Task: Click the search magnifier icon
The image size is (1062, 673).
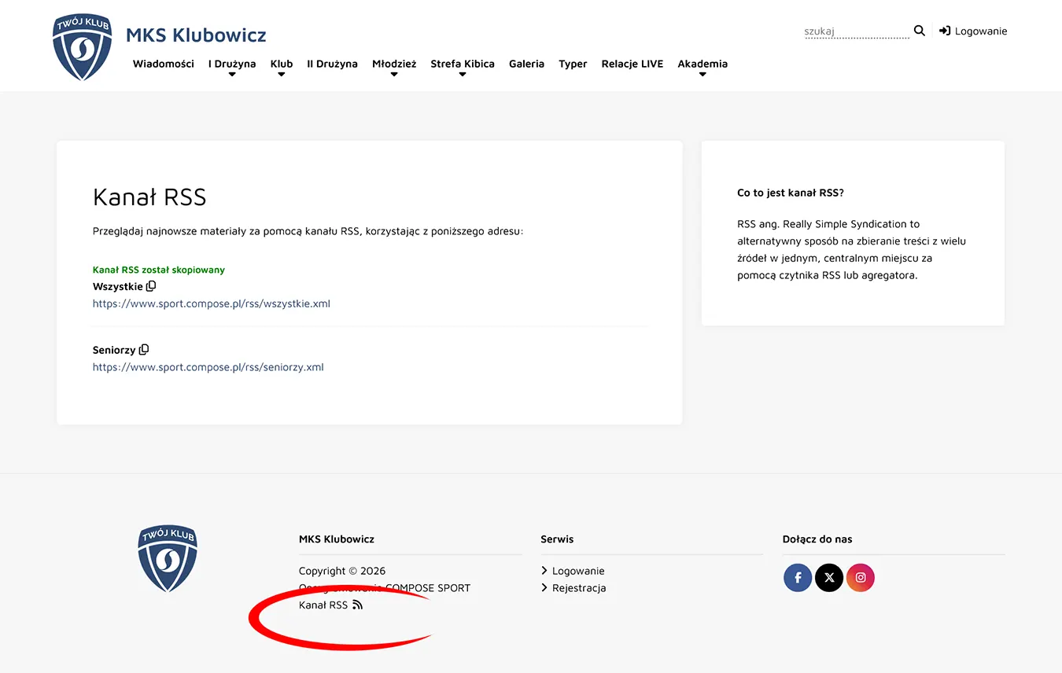Action: pos(919,31)
